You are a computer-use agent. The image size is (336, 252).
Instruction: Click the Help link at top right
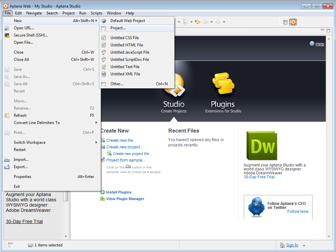pyautogui.click(x=320, y=44)
